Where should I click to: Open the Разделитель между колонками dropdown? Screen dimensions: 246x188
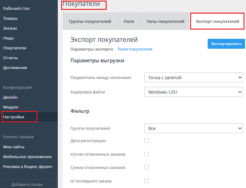[x=193, y=78]
